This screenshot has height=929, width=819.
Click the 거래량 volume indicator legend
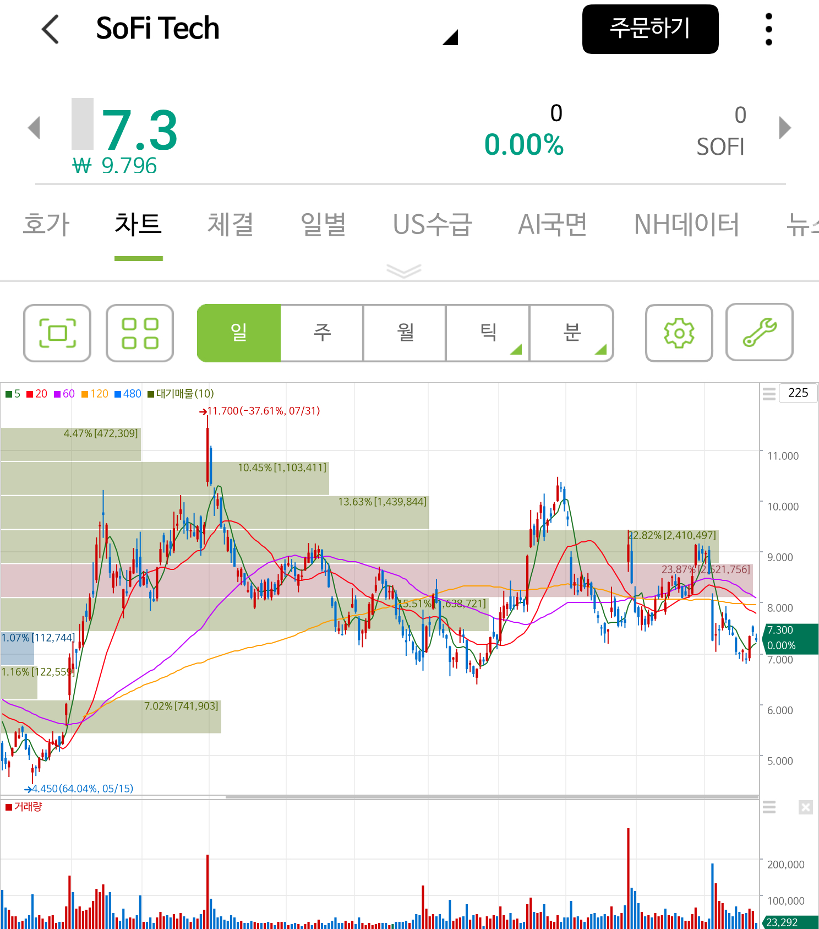point(24,807)
